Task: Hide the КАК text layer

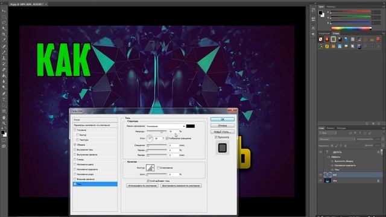Action: click(x=320, y=175)
